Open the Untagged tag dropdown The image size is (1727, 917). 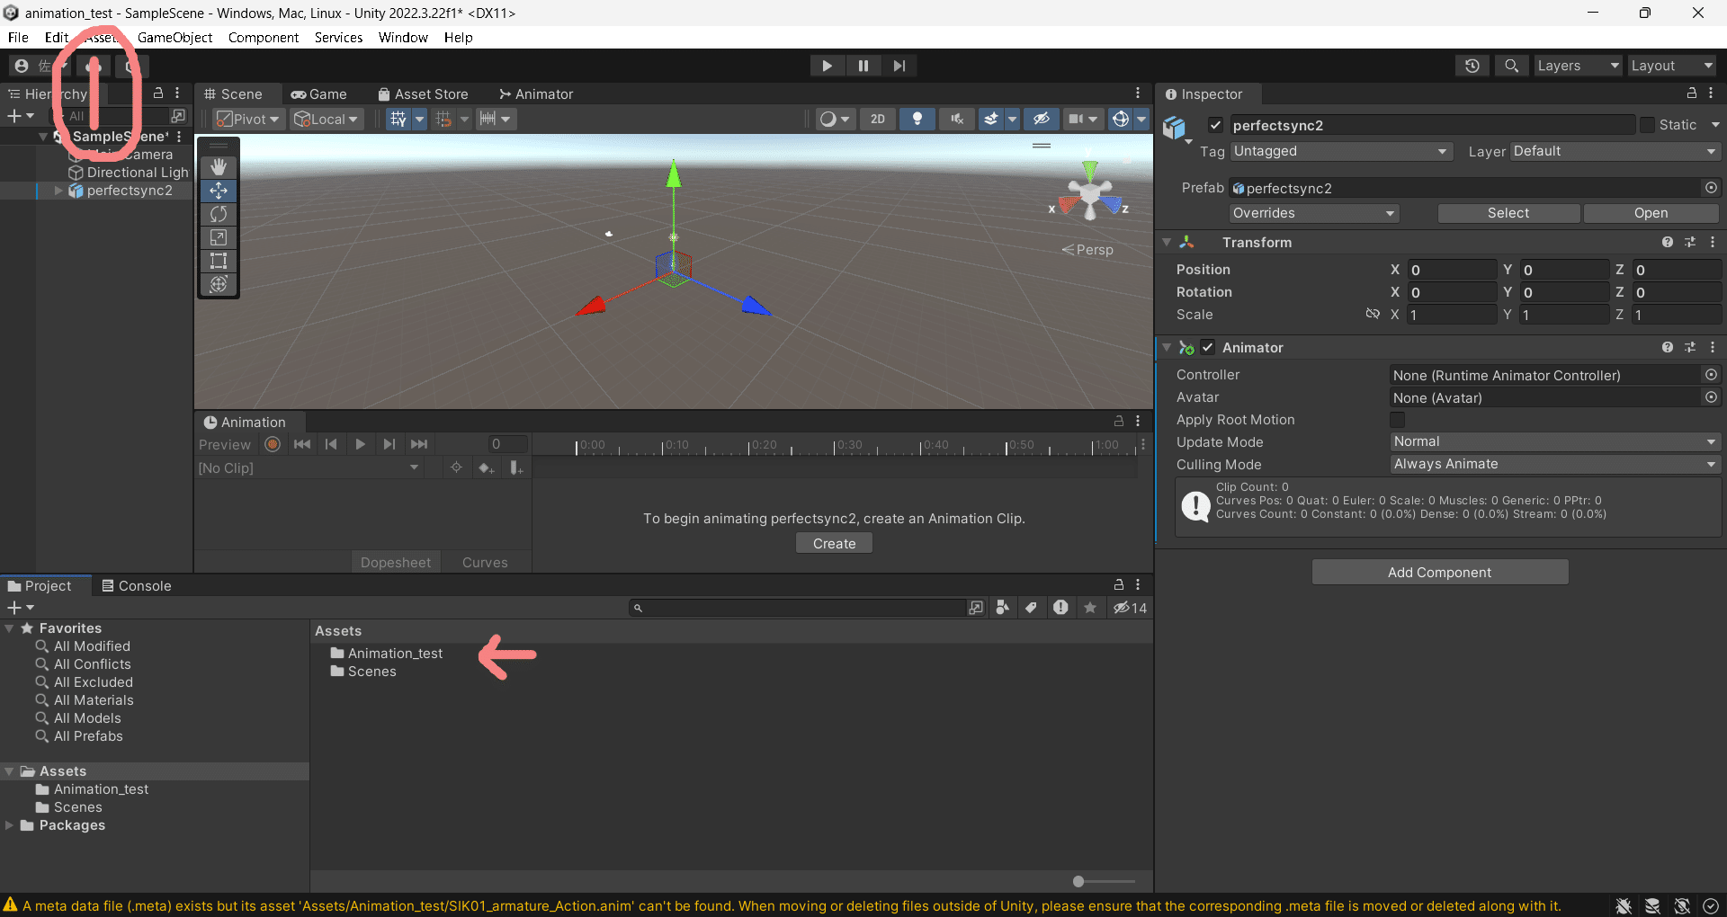point(1340,151)
